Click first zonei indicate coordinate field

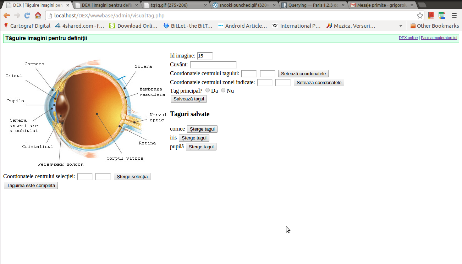(265, 82)
